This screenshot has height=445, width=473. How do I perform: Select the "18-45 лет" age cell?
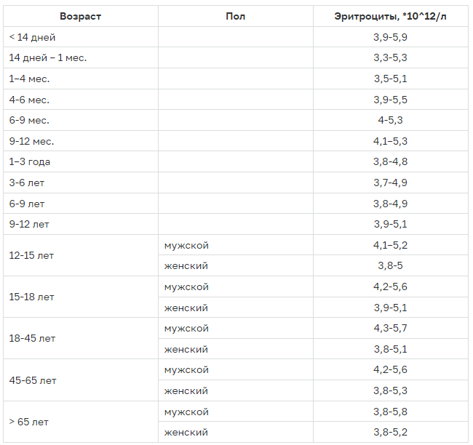[32, 338]
